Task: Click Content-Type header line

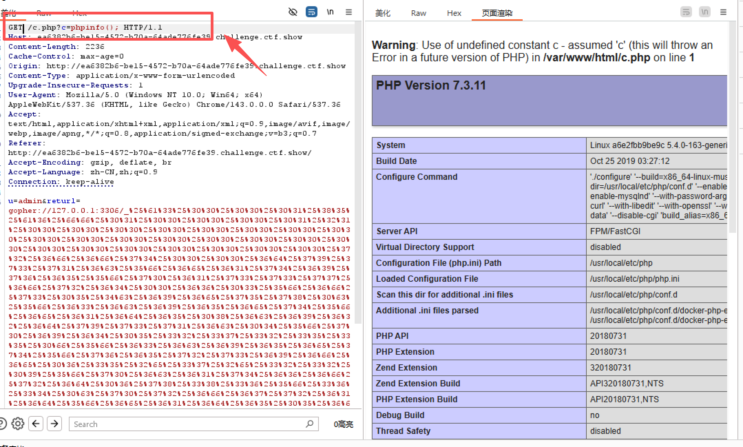Action: point(122,75)
